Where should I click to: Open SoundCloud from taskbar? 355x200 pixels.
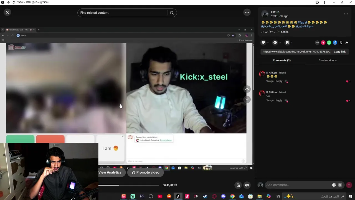tap(169, 196)
